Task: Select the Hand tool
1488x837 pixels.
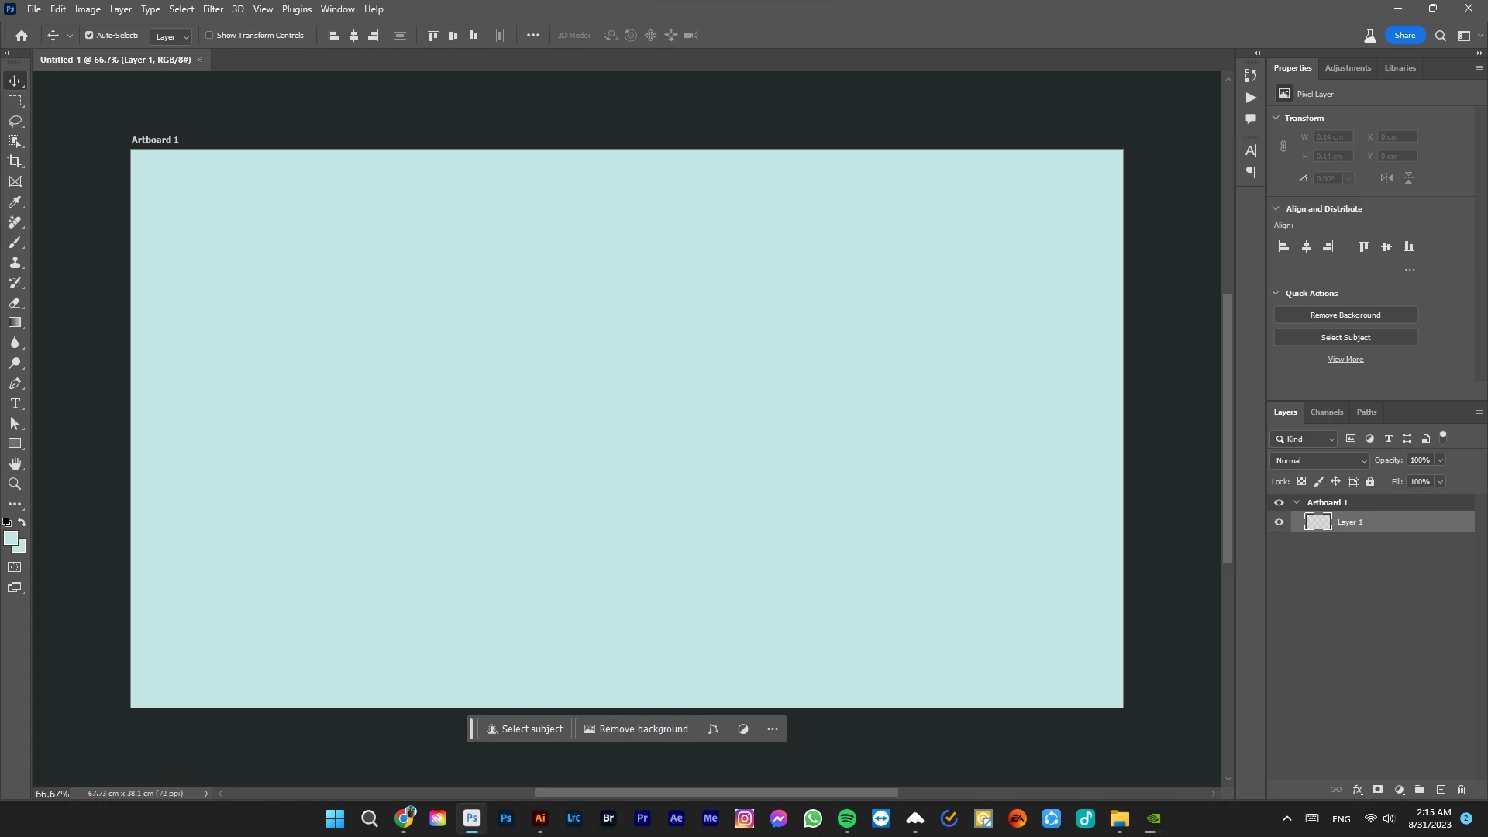Action: [15, 463]
